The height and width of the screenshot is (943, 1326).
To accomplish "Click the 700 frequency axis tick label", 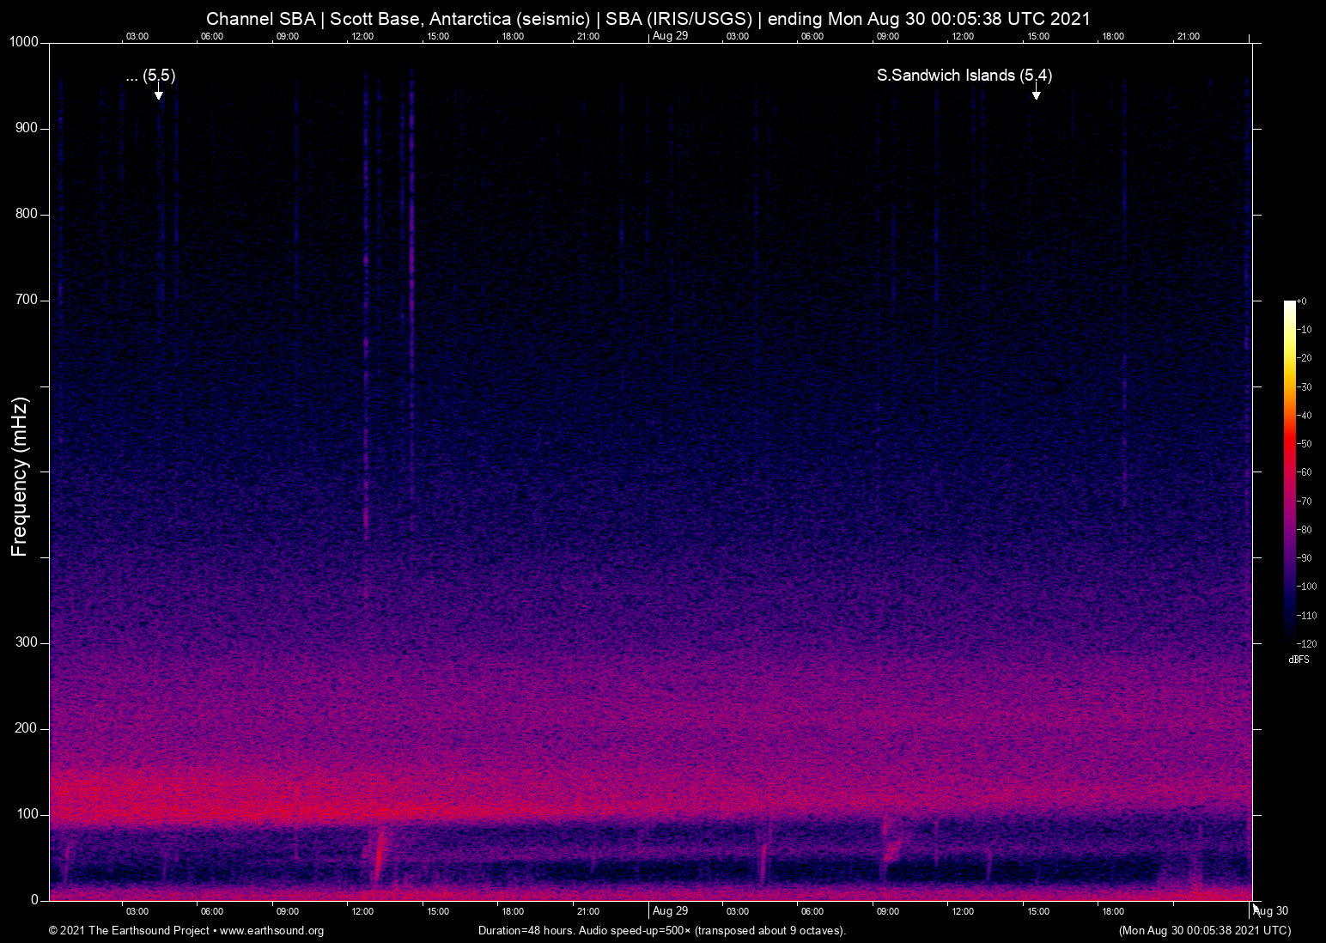I will tap(27, 300).
